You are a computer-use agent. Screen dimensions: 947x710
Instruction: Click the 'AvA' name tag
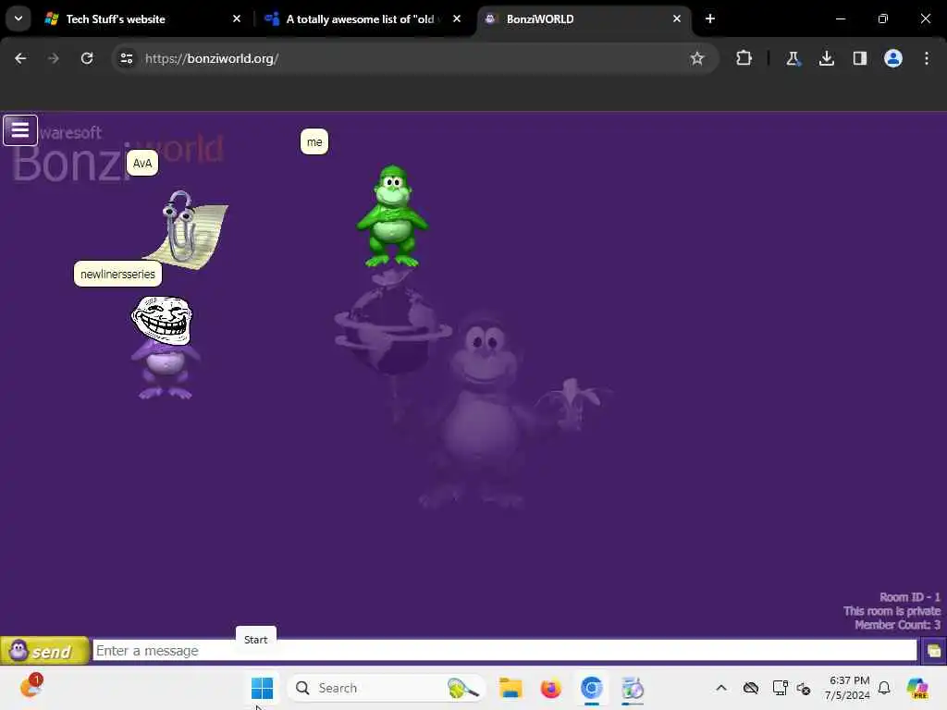point(141,163)
